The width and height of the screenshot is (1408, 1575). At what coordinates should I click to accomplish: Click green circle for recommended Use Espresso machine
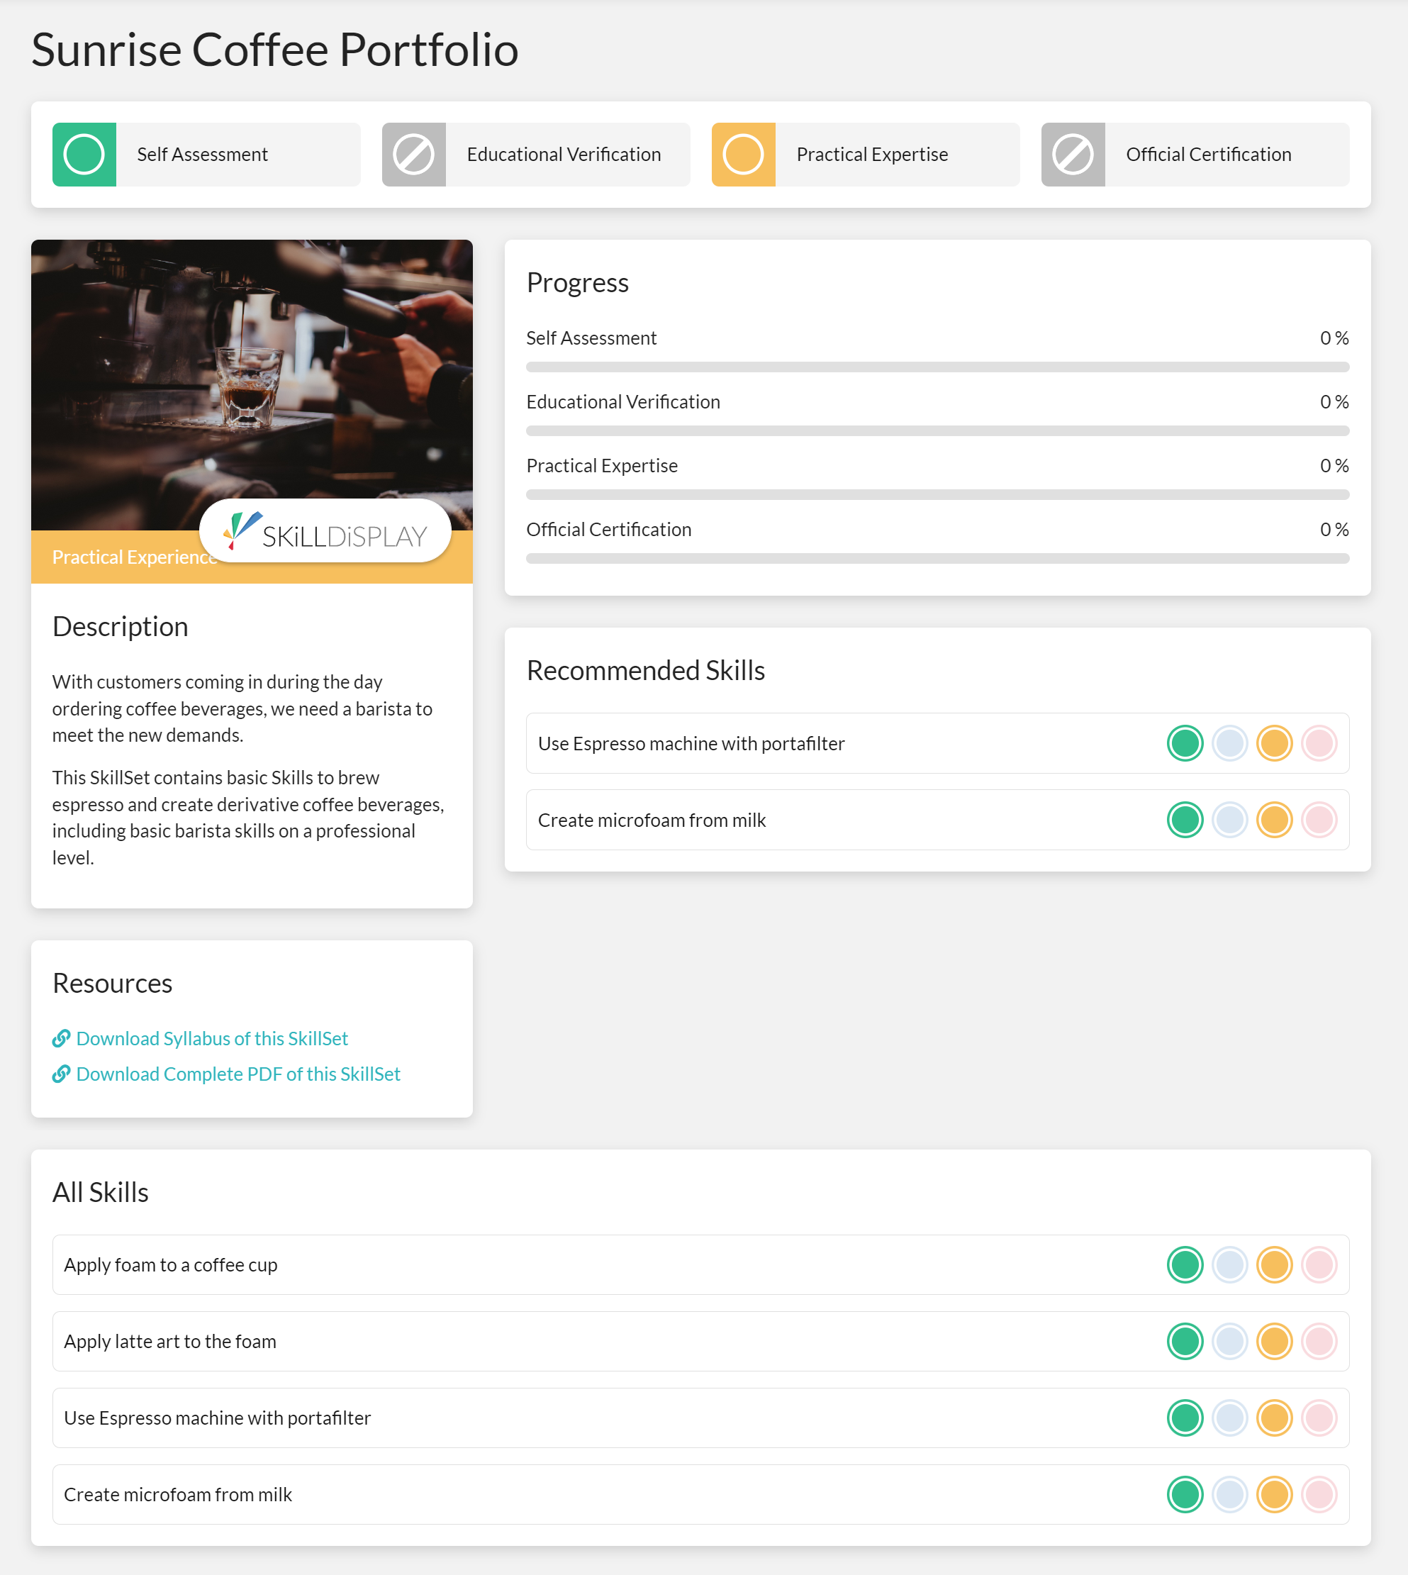point(1185,743)
